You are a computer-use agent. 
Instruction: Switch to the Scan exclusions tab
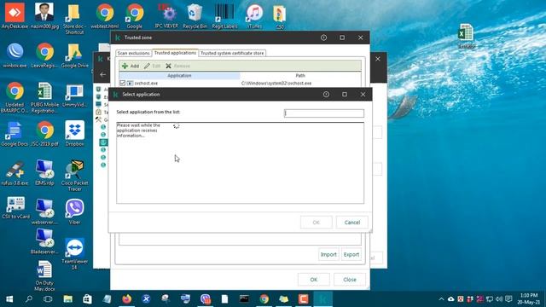[133, 53]
